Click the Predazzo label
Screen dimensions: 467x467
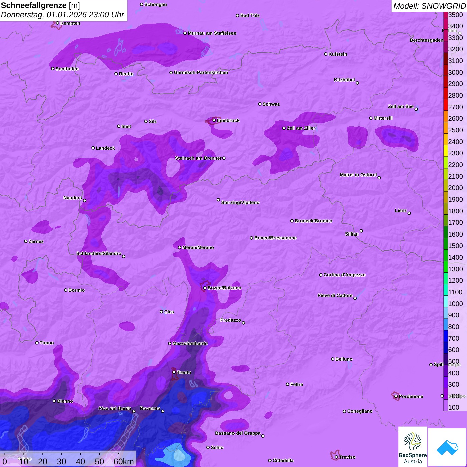[230, 320]
